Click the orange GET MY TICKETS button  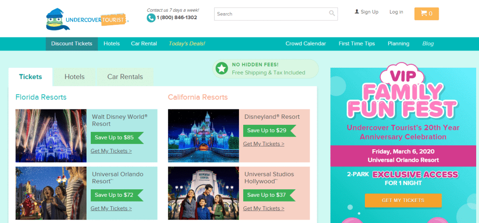click(403, 201)
